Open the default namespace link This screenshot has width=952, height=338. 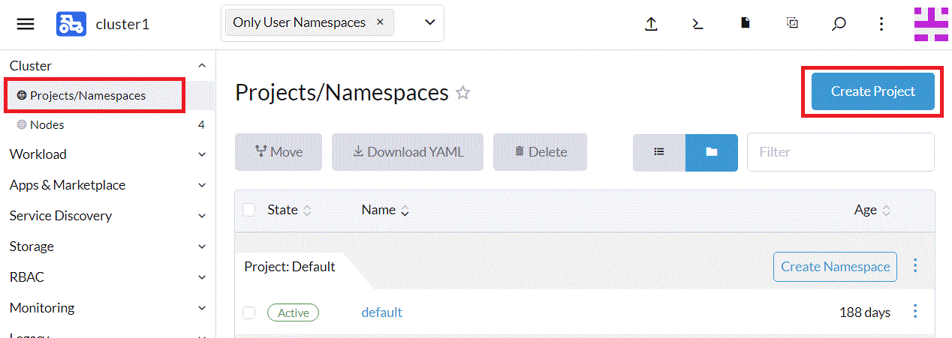tap(381, 313)
